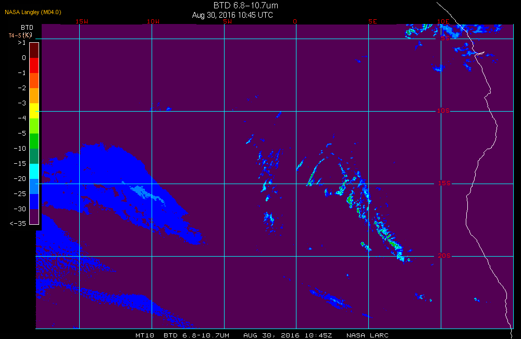Click the 5E longitude label
This screenshot has width=521, height=339.
373,21
